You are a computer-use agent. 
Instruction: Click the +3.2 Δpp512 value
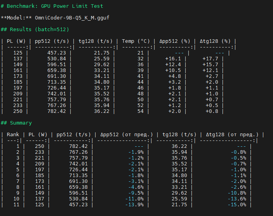pyautogui.click(x=175, y=82)
